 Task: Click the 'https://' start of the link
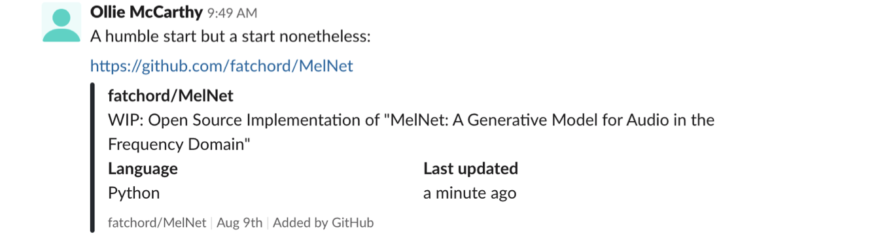116,66
